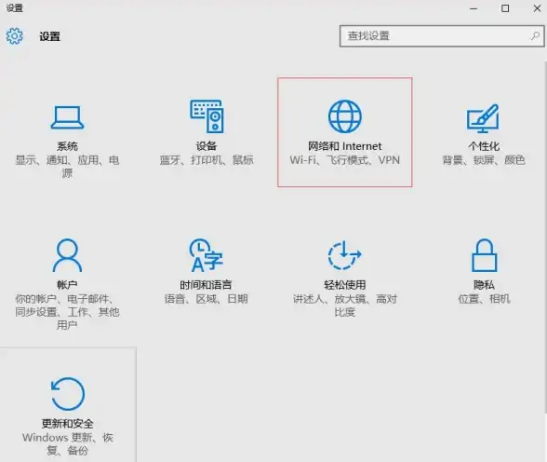
Task: Click the description Wi-Fi、飞行模式、VPN
Action: (x=344, y=160)
